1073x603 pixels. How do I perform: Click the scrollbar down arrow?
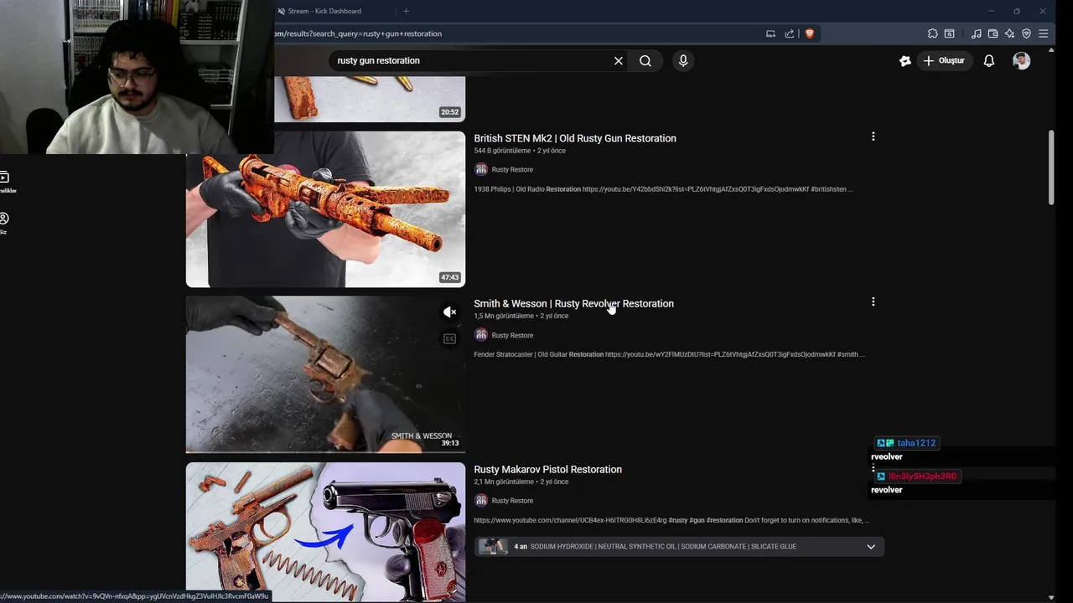[x=1051, y=597]
